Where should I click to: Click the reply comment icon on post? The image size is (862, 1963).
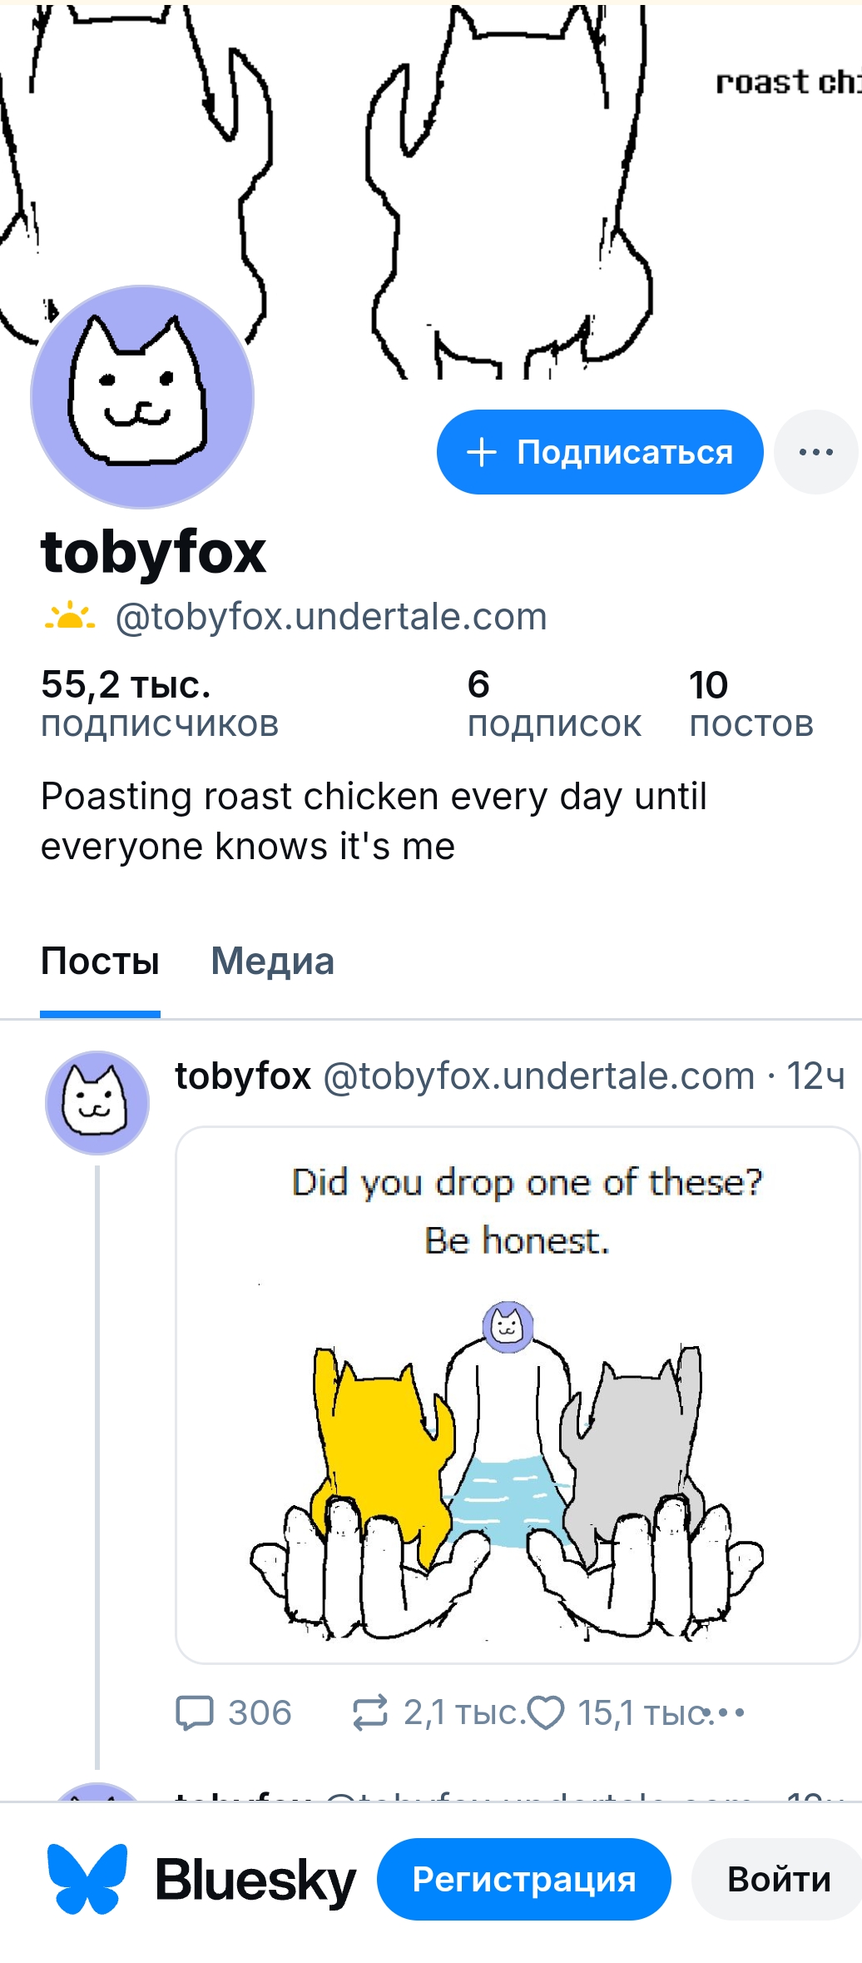[x=196, y=1713]
